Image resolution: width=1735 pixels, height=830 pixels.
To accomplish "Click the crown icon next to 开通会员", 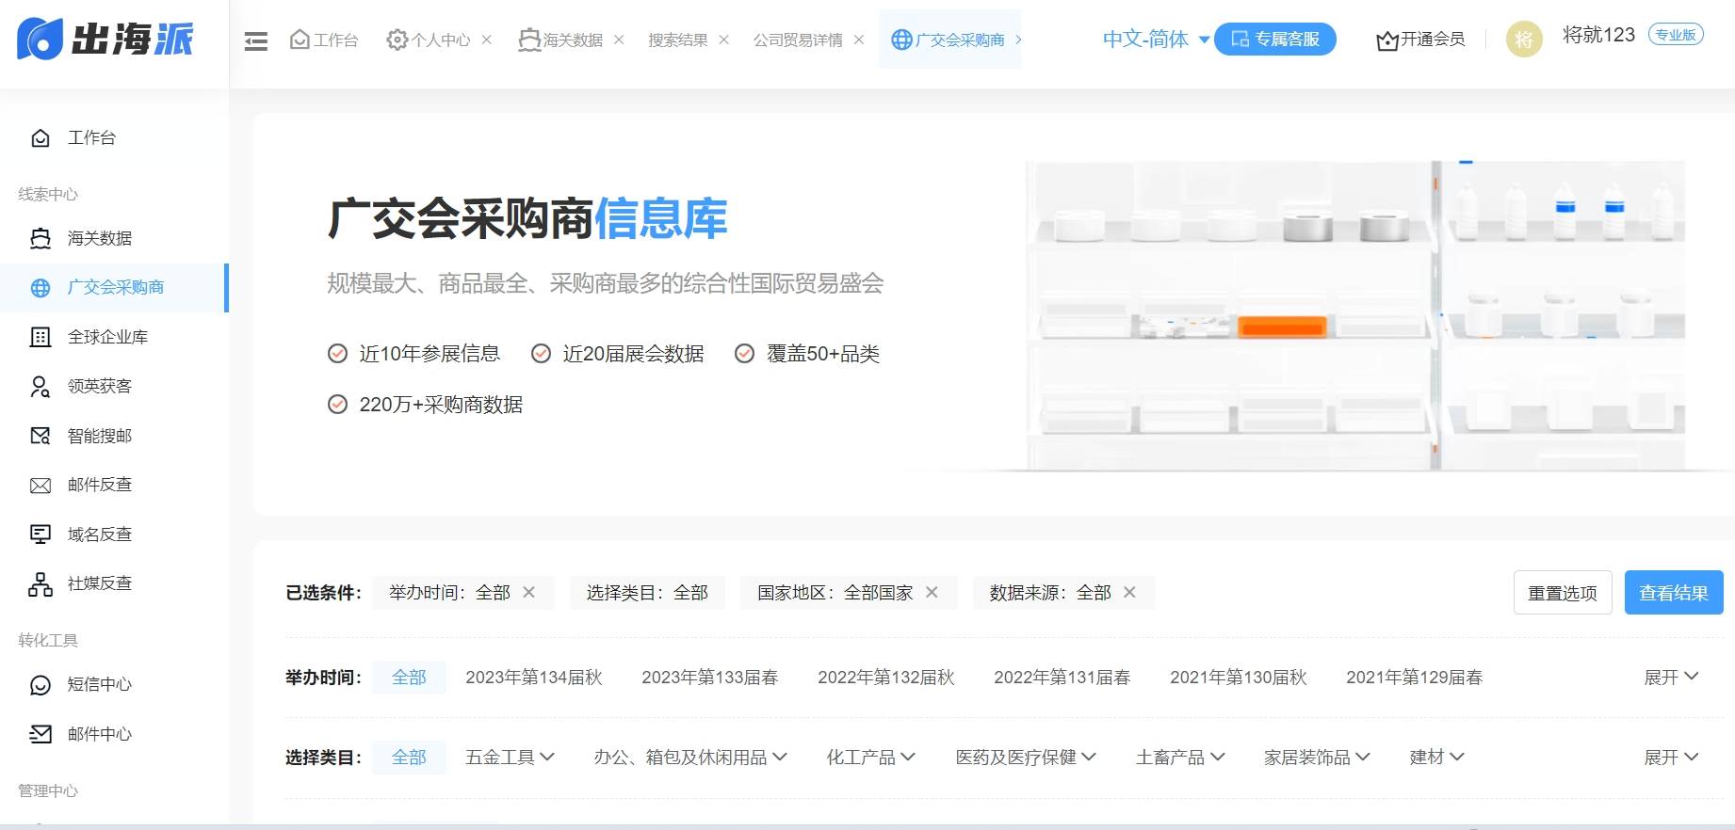I will coord(1386,40).
